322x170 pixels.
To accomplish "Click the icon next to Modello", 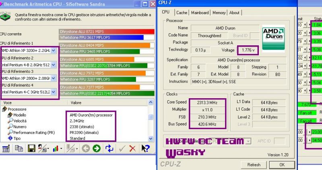I will (10, 115).
